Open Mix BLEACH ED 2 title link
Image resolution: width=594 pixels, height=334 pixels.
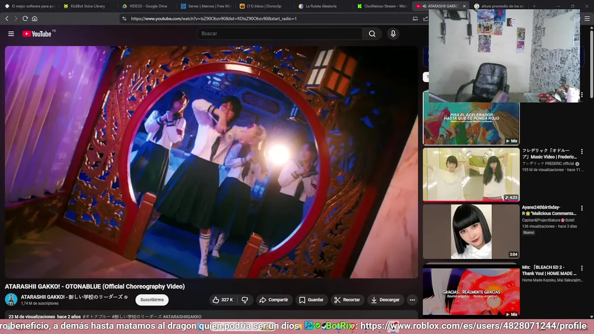tap(549, 270)
